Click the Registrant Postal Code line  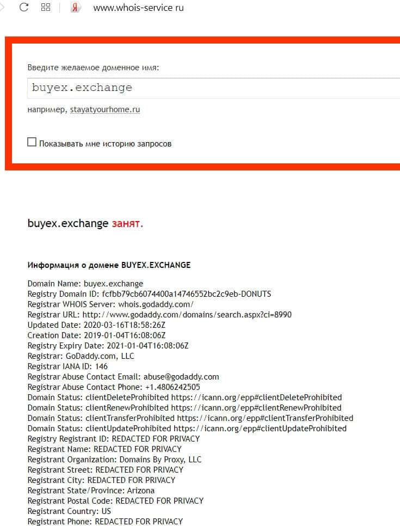[116, 501]
